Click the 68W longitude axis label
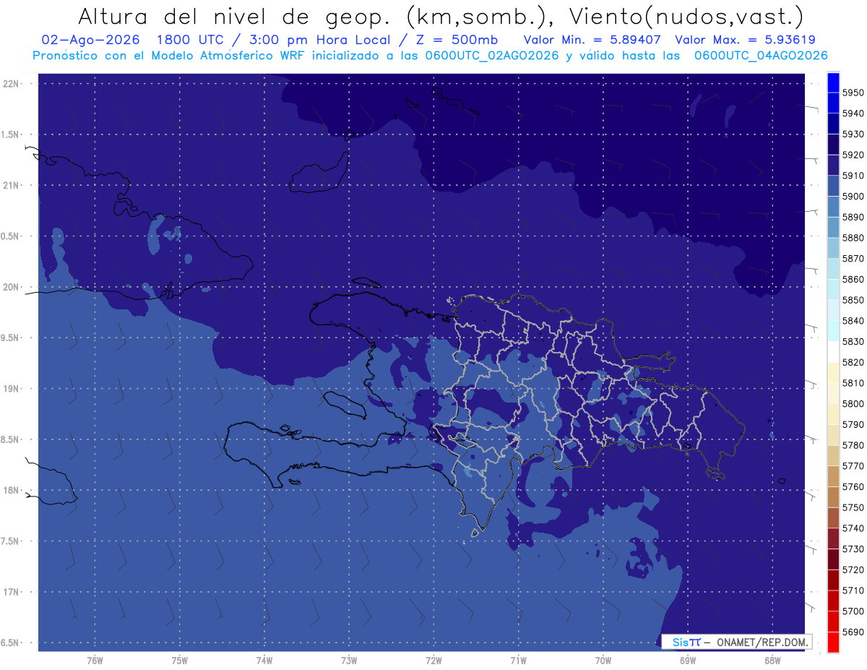Viewport: 867px width, 670px height. click(x=772, y=661)
